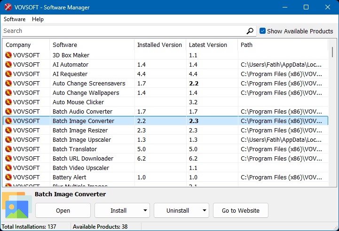Click bold latest version 2.3 for Batch Image Converter

pos(194,121)
